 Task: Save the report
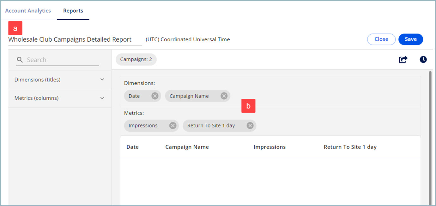pos(411,39)
